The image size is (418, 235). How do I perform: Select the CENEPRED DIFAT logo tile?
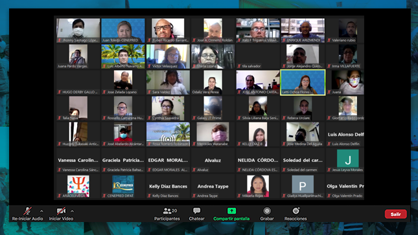123,184
